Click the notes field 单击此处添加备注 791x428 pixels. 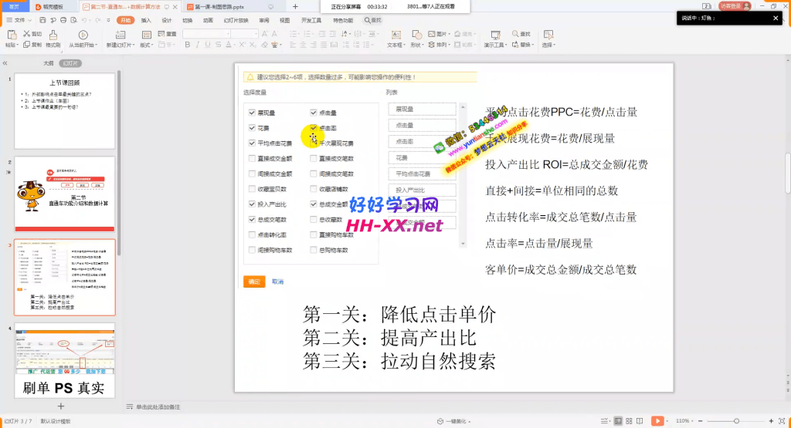tap(158, 407)
